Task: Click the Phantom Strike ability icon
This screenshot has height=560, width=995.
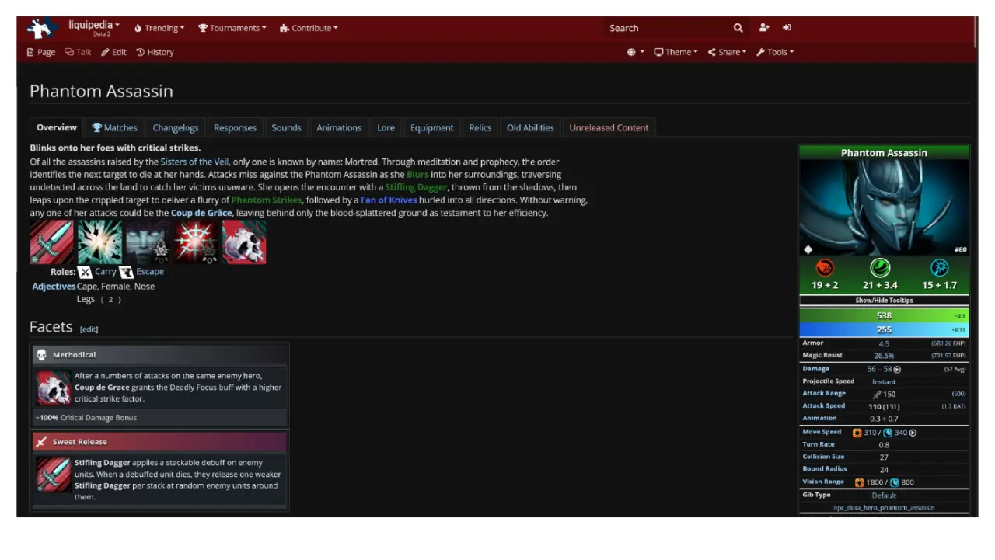Action: (100, 242)
